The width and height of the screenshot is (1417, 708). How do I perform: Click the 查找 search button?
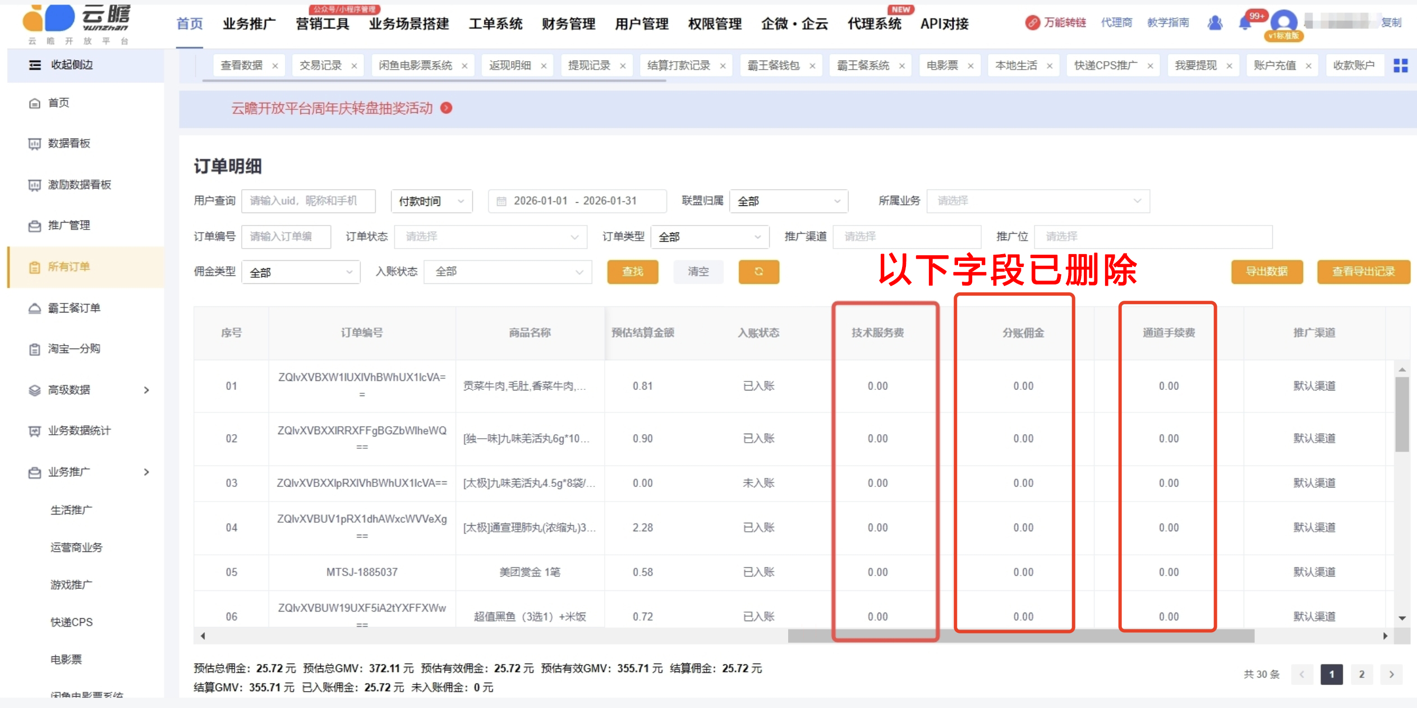pos(632,272)
